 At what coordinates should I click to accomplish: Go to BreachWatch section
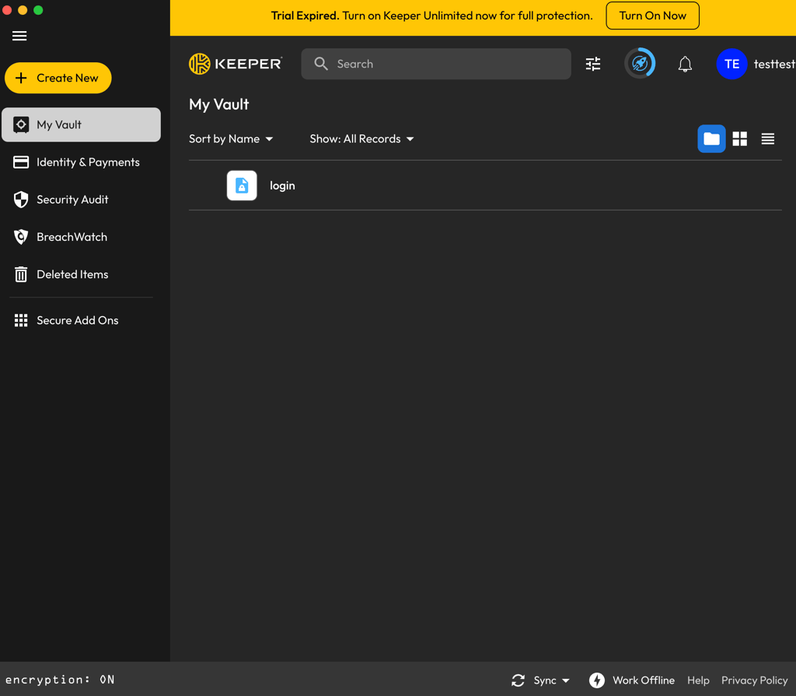[81, 237]
